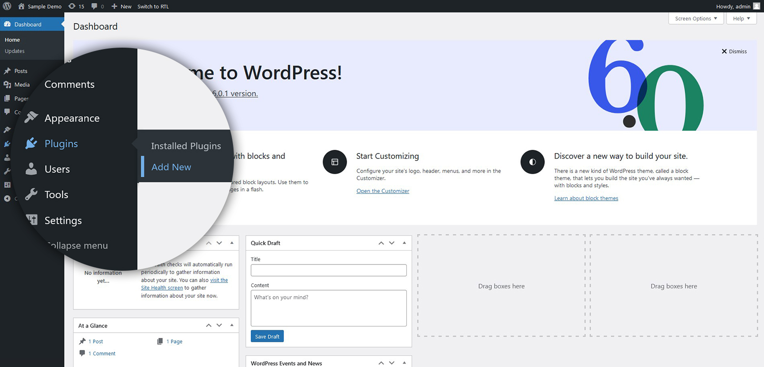The height and width of the screenshot is (367, 764).
Task: Expand the Help dropdown tab
Action: 742,19
